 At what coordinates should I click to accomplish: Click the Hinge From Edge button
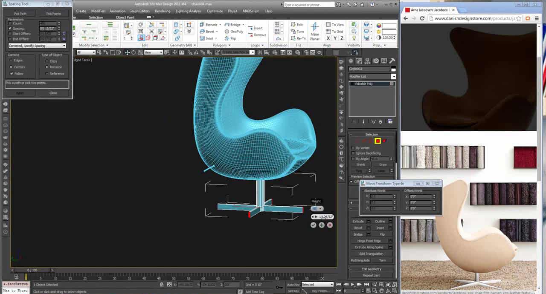(369, 241)
